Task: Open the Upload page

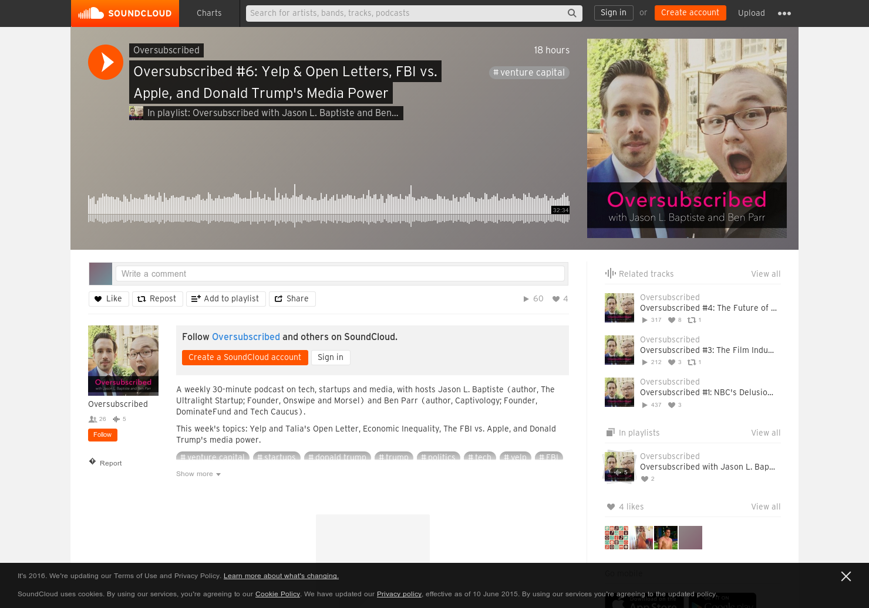Action: pos(752,13)
